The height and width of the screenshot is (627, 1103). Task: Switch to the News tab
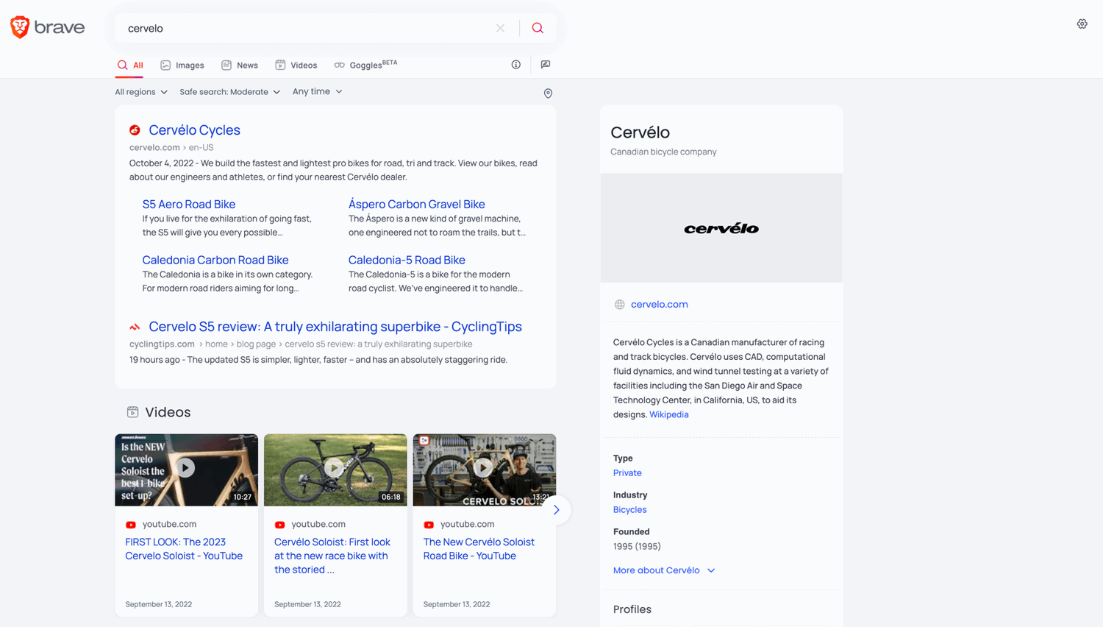[240, 65]
